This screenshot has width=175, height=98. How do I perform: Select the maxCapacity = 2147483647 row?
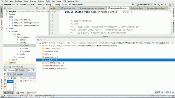(x=105, y=69)
